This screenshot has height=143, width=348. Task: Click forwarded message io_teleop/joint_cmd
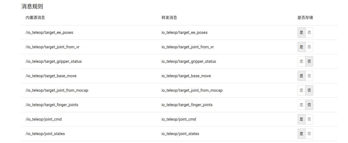(x=179, y=119)
